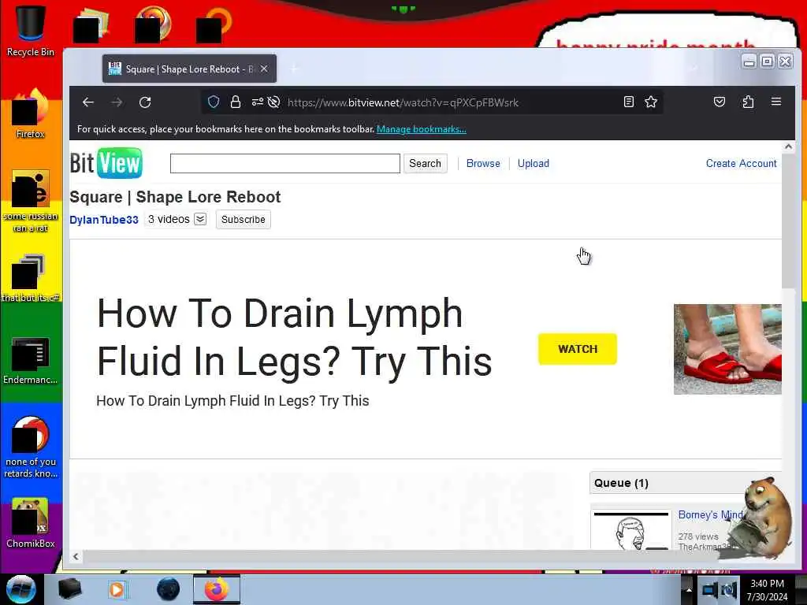Open the Windows Start button
Image resolution: width=807 pixels, height=605 pixels.
click(x=20, y=589)
